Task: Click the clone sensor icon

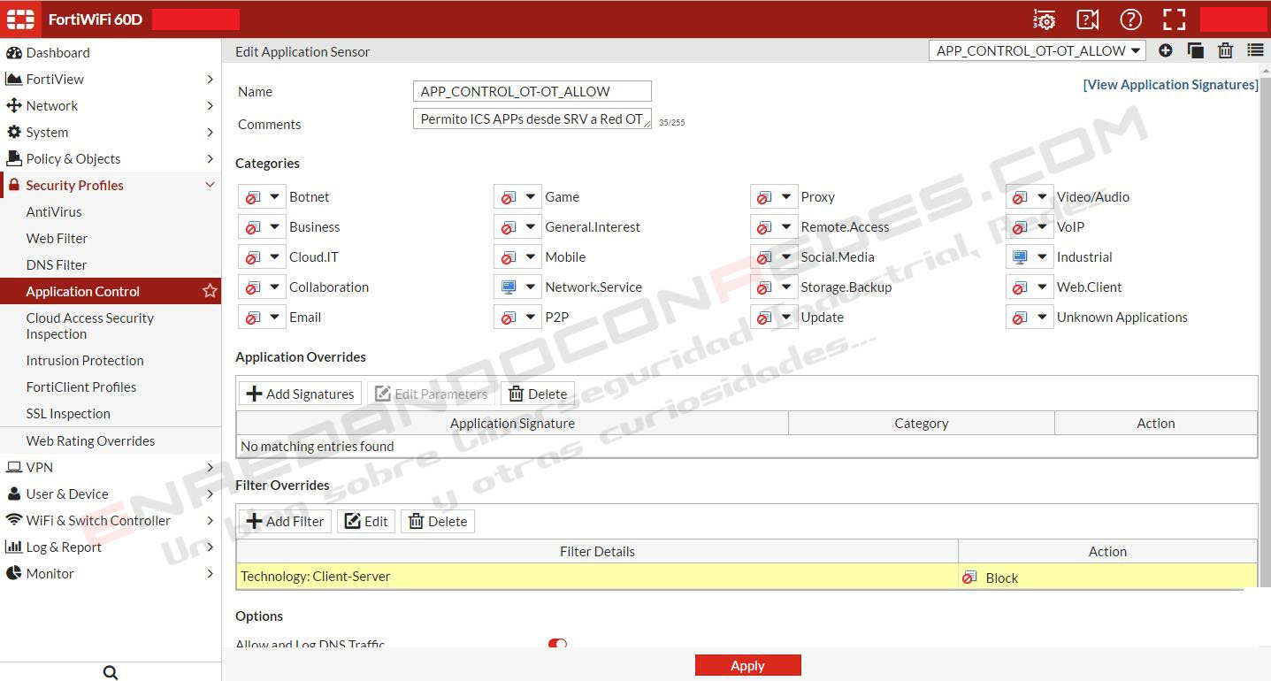Action: click(x=1195, y=51)
